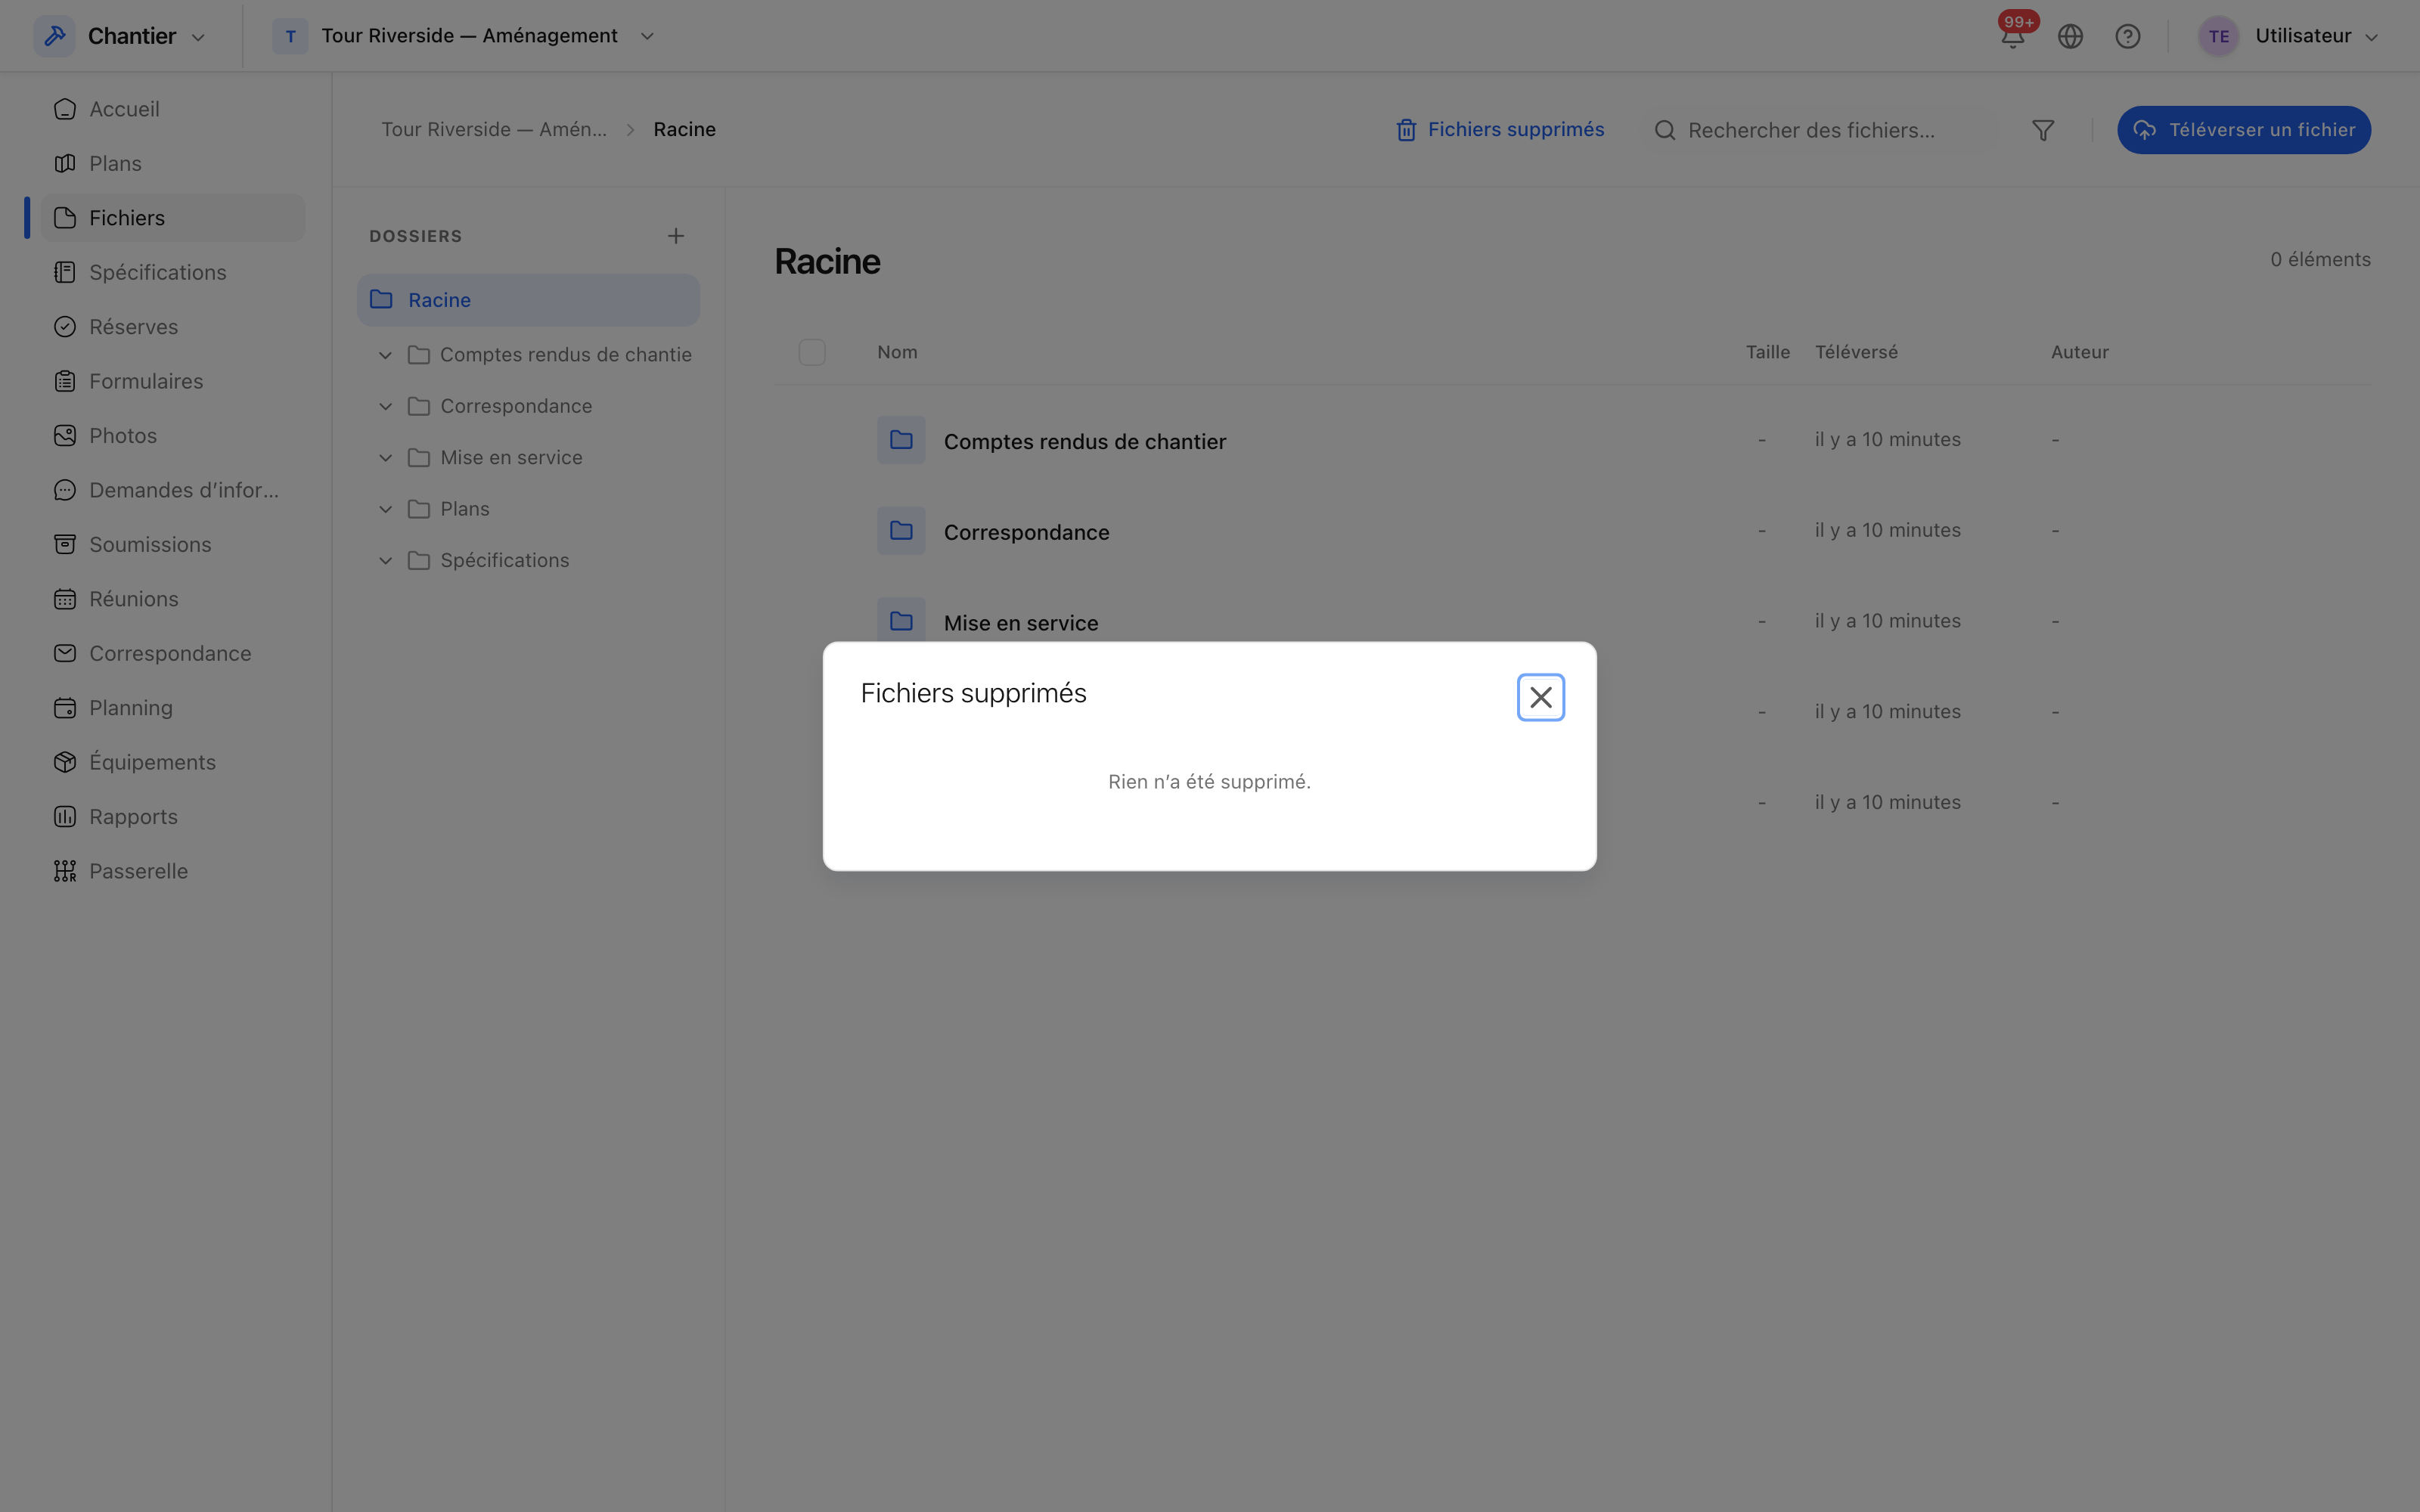The image size is (2420, 1512).
Task: Expand Mise en service tree chevron
Action: [x=385, y=458]
